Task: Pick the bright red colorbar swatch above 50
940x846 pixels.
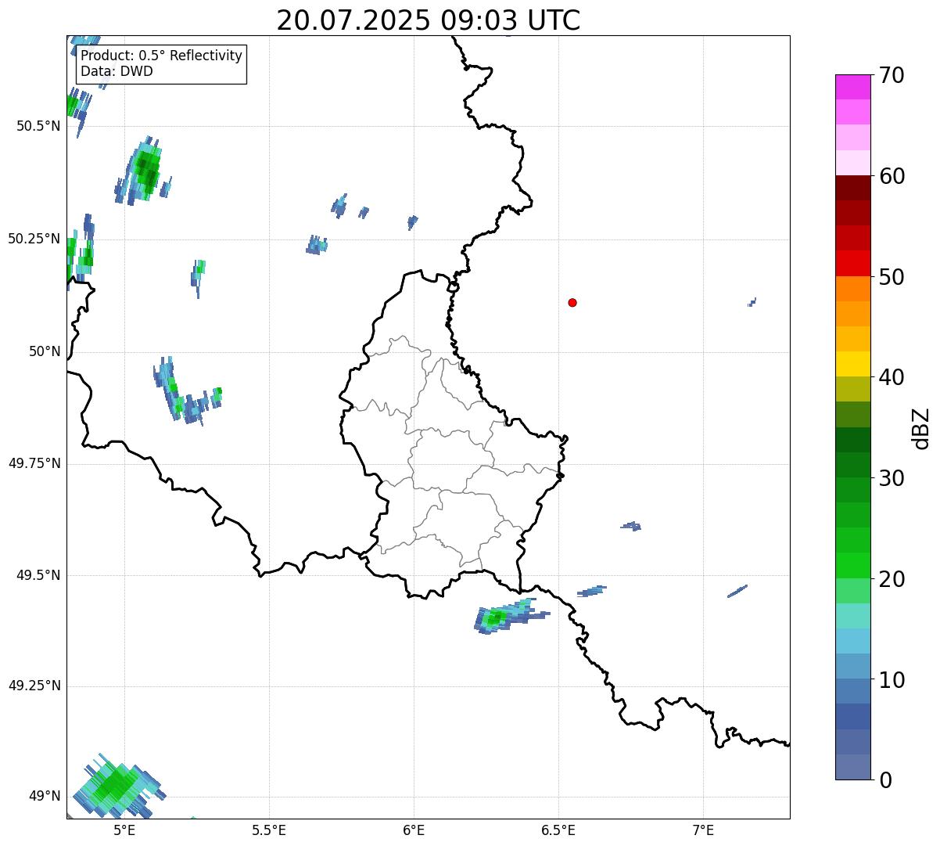Action: pos(853,264)
